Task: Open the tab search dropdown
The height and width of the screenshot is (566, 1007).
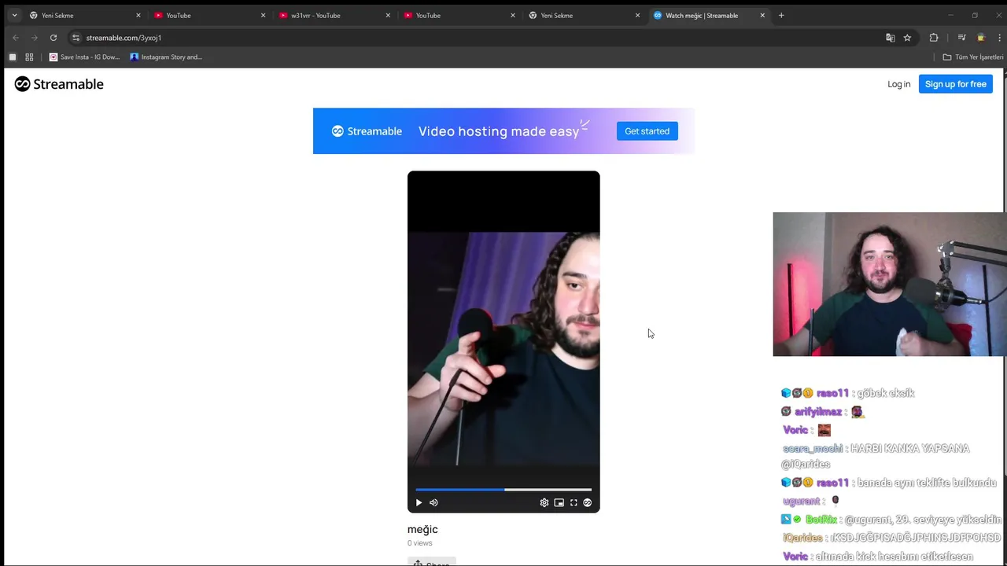Action: click(x=14, y=15)
